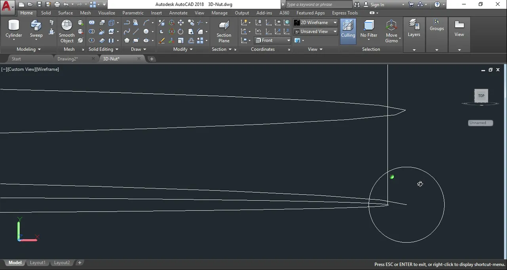Click the Open file folder icon
The height and width of the screenshot is (270, 507).
click(30, 4)
